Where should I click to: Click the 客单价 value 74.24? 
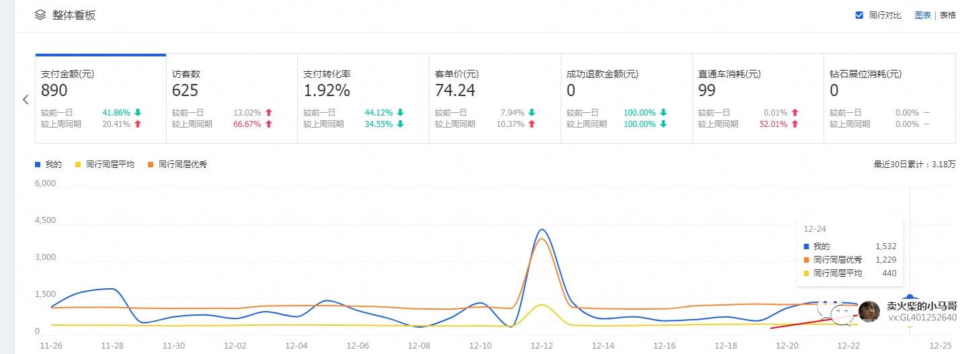455,90
